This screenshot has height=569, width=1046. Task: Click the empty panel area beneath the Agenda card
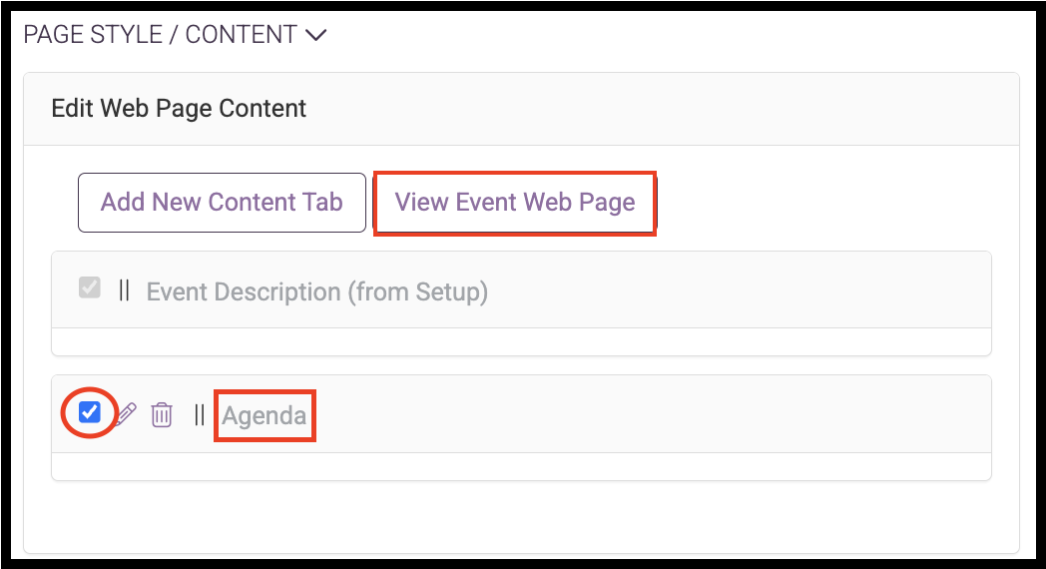tap(521, 515)
